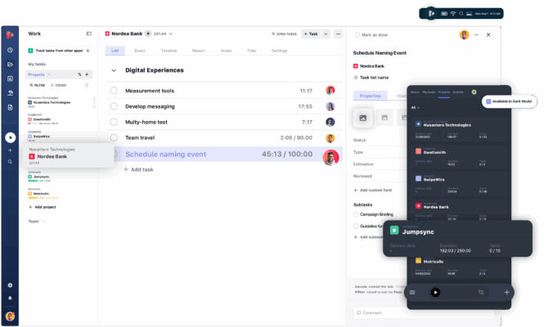The width and height of the screenshot is (544, 327).
Task: Select the highlighted Nordea Bank project card
Action: [68, 156]
